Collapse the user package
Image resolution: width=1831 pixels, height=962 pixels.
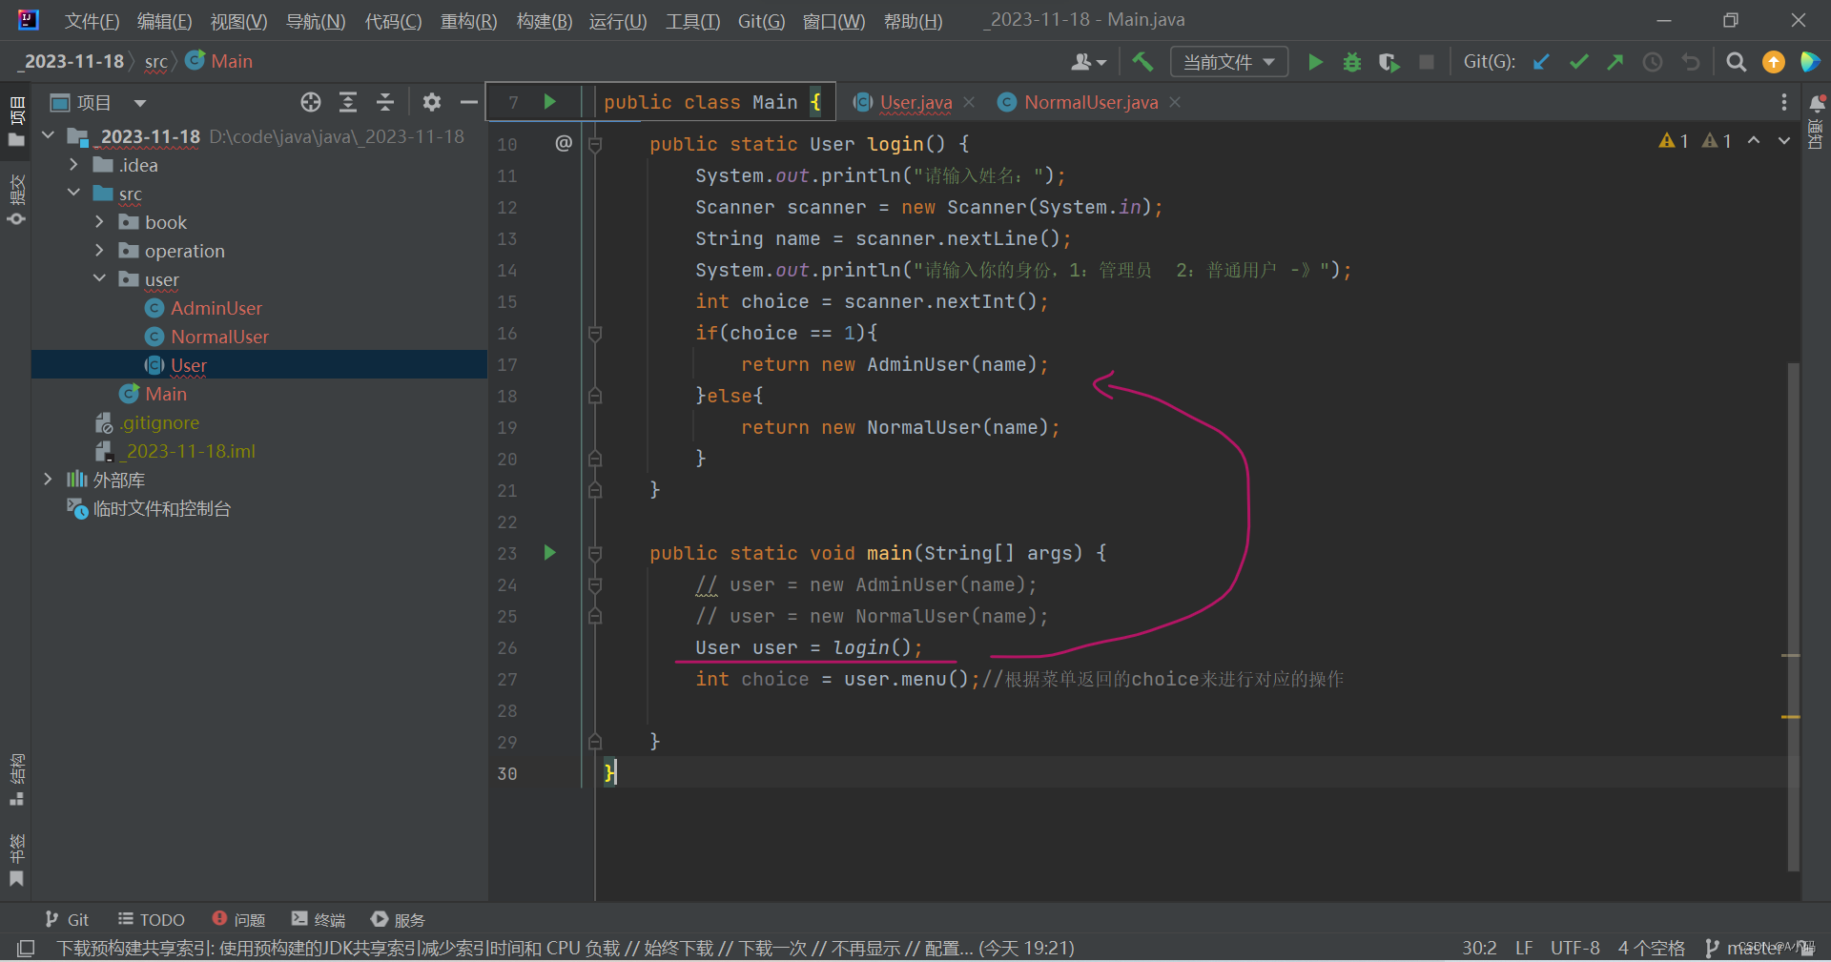coord(99,278)
